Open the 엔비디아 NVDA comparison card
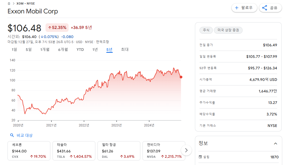 click(164, 151)
